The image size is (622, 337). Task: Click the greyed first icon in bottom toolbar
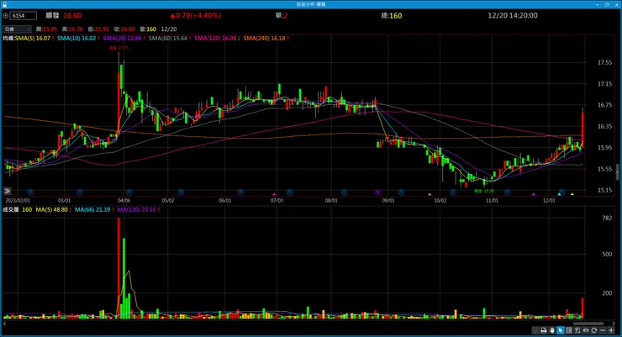click(x=535, y=330)
